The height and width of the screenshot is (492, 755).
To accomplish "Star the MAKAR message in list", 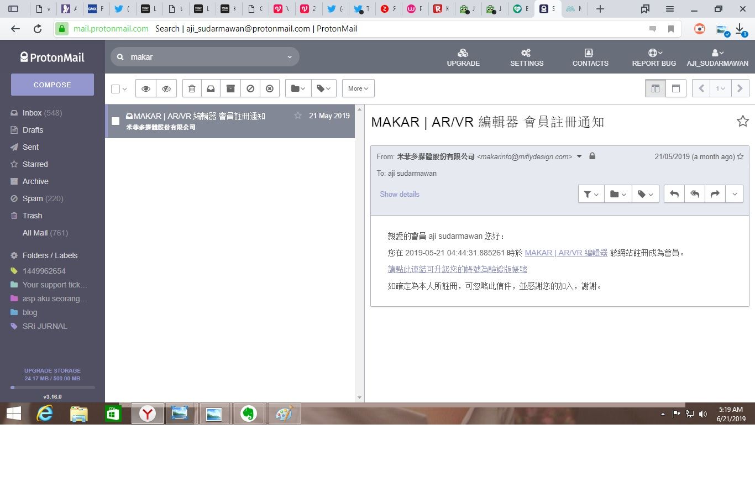I will pyautogui.click(x=298, y=116).
